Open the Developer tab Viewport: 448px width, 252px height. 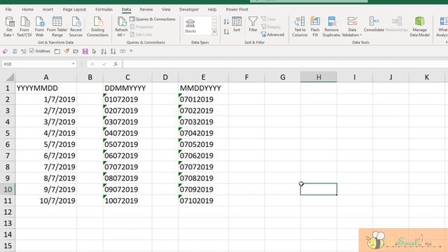[x=189, y=9]
